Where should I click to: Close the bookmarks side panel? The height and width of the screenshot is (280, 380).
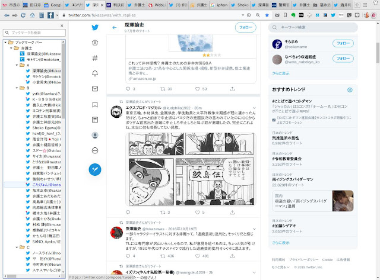pos(62,25)
